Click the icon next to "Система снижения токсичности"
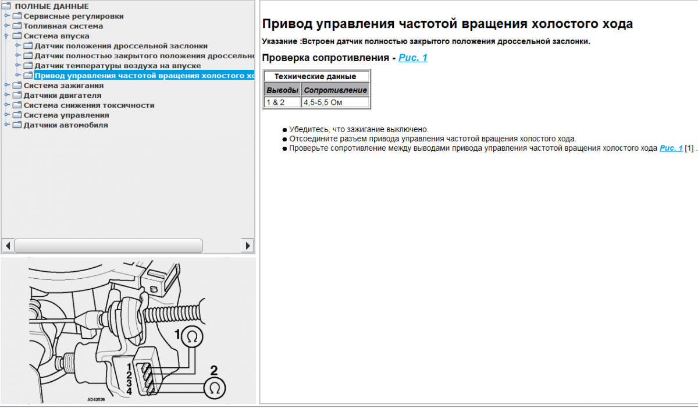The width and height of the screenshot is (698, 408). click(16, 104)
